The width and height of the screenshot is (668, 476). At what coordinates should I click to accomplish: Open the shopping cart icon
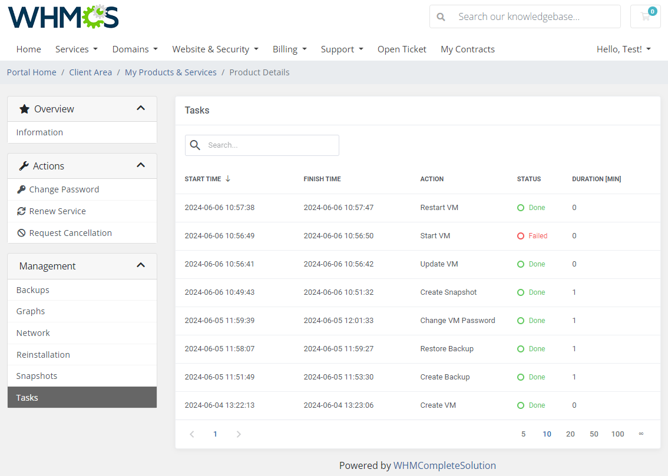click(646, 16)
